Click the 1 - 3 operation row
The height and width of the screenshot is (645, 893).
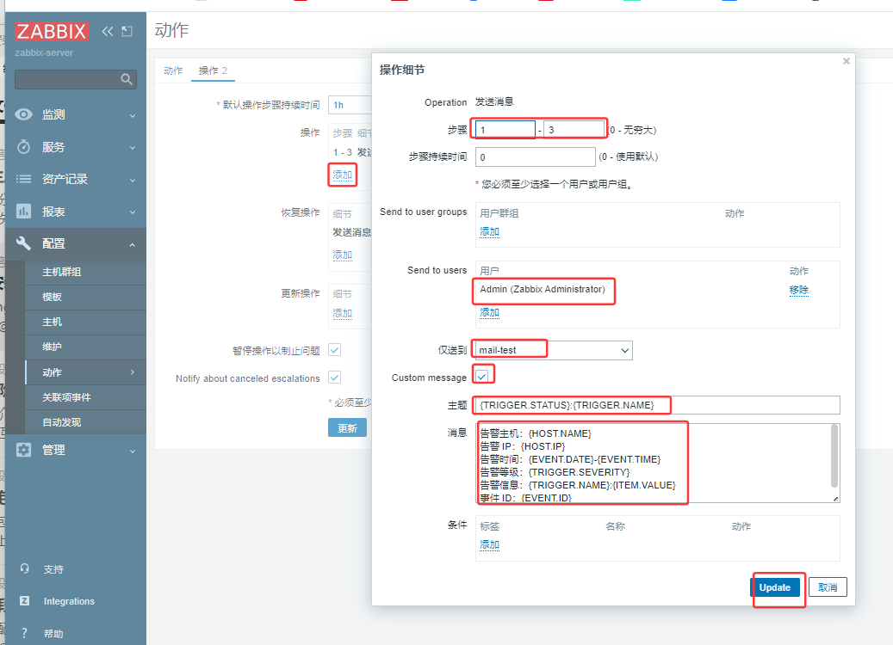click(351, 152)
